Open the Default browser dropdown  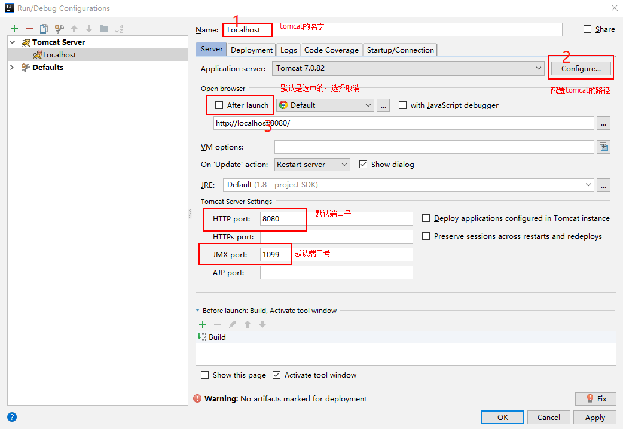point(325,105)
